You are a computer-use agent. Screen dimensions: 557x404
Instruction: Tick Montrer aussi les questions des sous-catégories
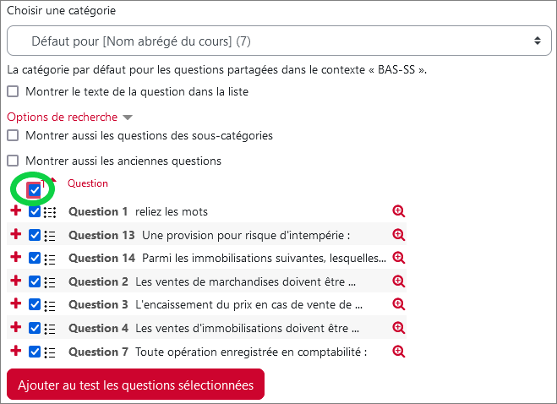coord(14,135)
